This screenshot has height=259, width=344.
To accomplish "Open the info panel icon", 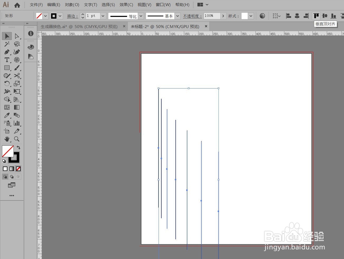I will tap(31, 33).
